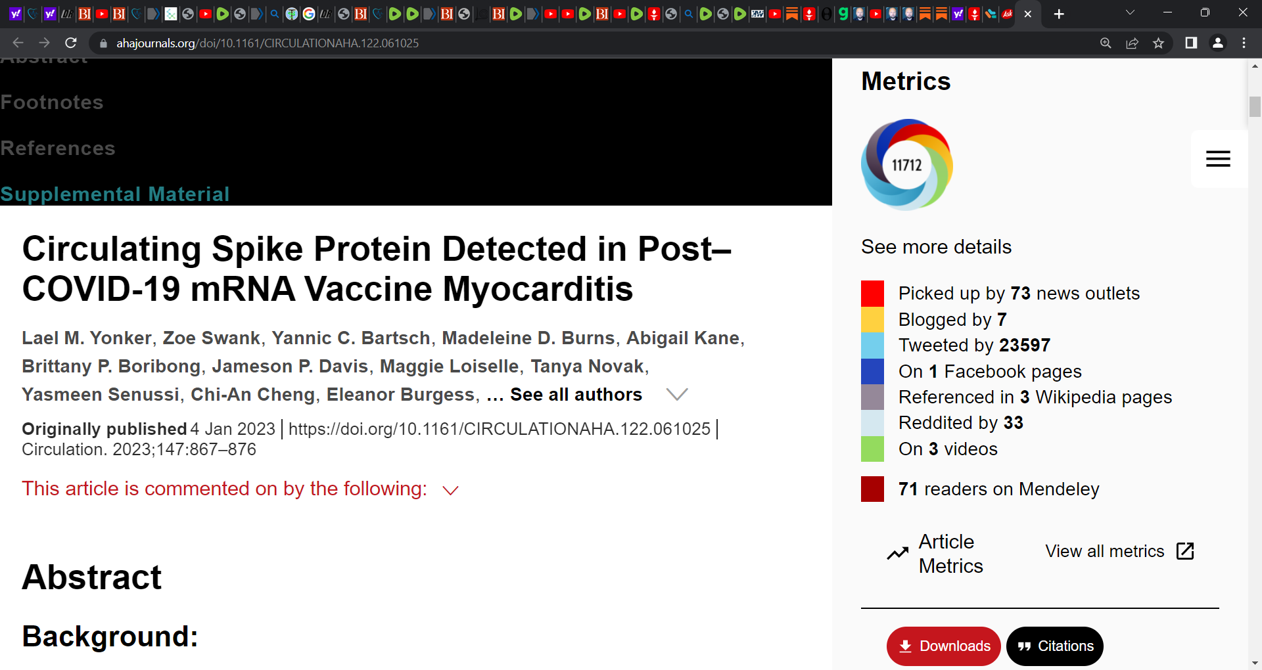The width and height of the screenshot is (1262, 670).
Task: Click the Citations button
Action: (1055, 646)
